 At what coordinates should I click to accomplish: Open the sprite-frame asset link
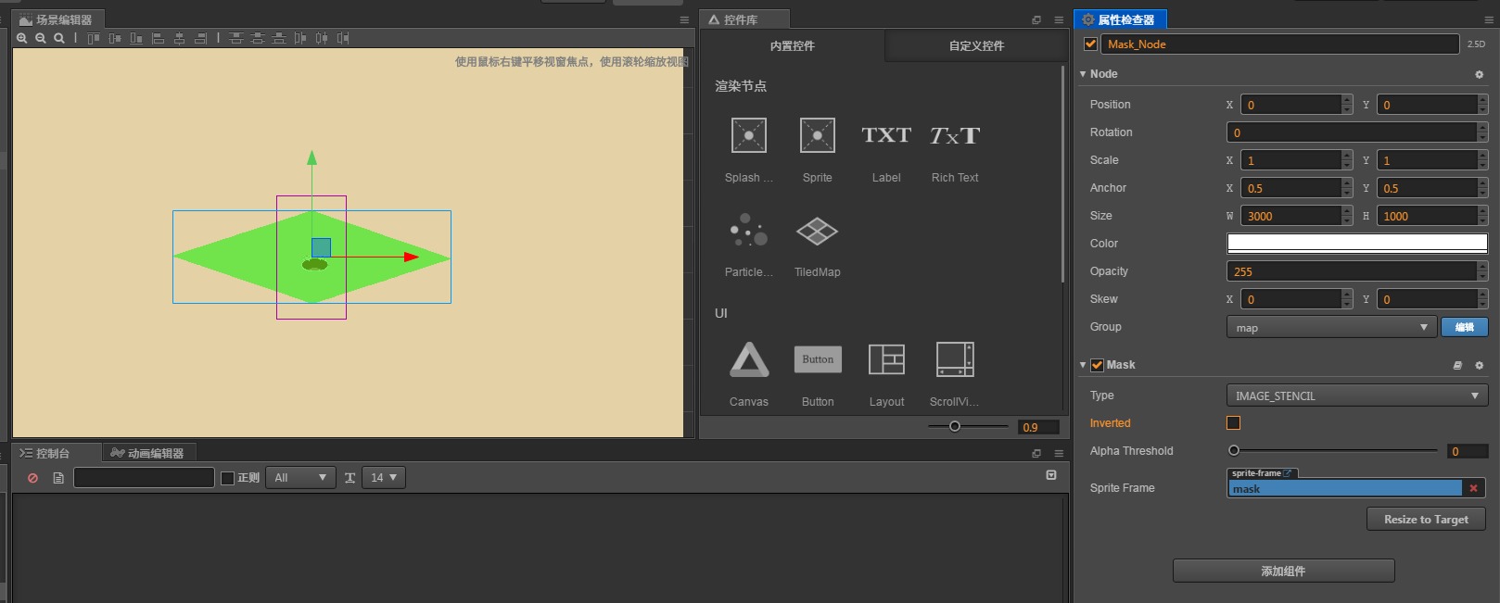(x=1287, y=473)
